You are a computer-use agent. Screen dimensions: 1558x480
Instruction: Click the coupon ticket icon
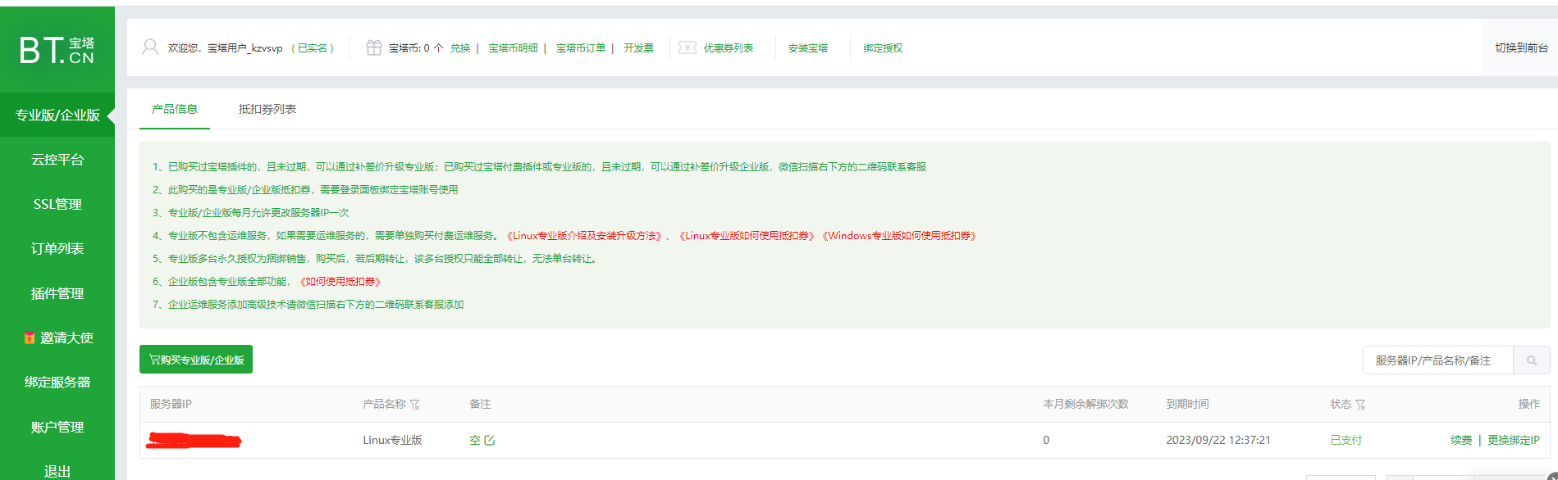[688, 48]
